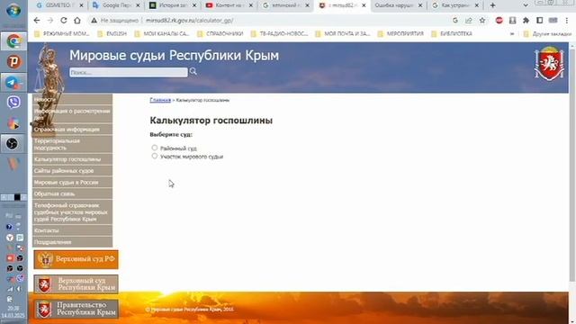
Task: Open Chrome from the taskbar
Action: click(13, 41)
